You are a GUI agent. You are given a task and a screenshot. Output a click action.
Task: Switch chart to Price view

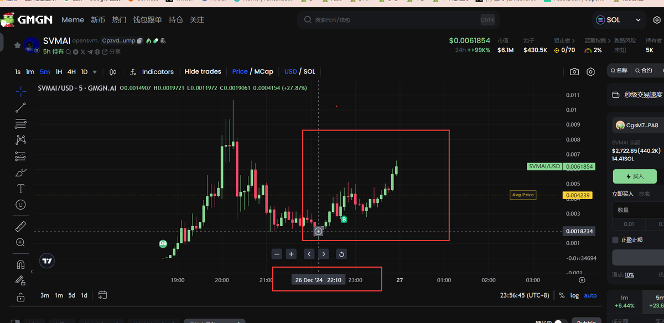240,72
